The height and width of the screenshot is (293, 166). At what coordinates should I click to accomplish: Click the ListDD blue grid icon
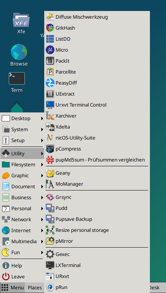coord(50,39)
